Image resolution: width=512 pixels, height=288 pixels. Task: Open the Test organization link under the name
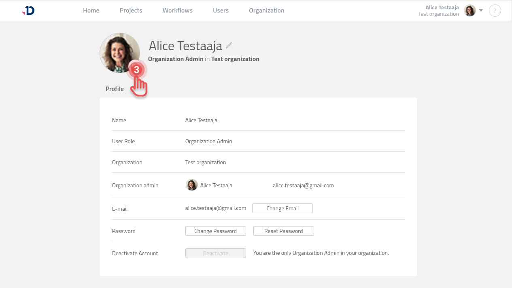(235, 59)
